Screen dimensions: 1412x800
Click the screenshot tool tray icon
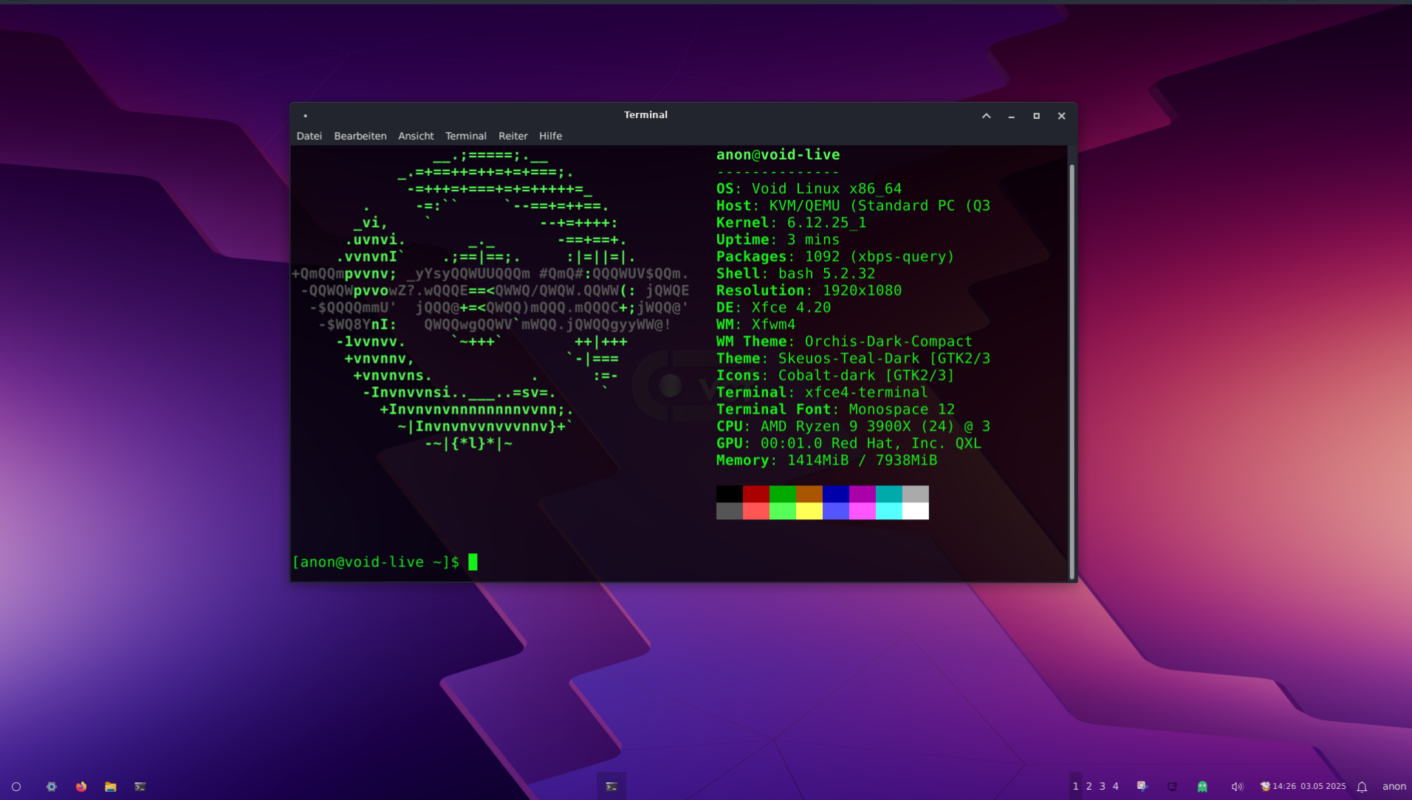point(1142,787)
